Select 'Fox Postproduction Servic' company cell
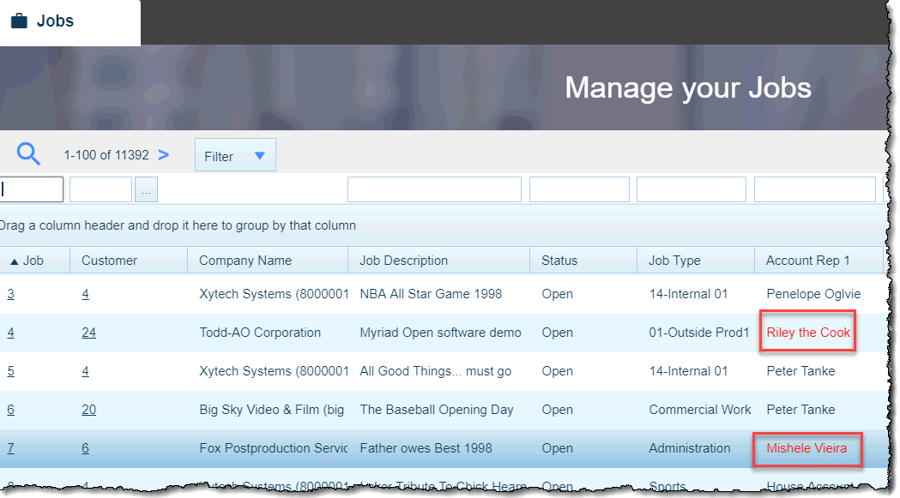The width and height of the screenshot is (900, 498). [273, 448]
